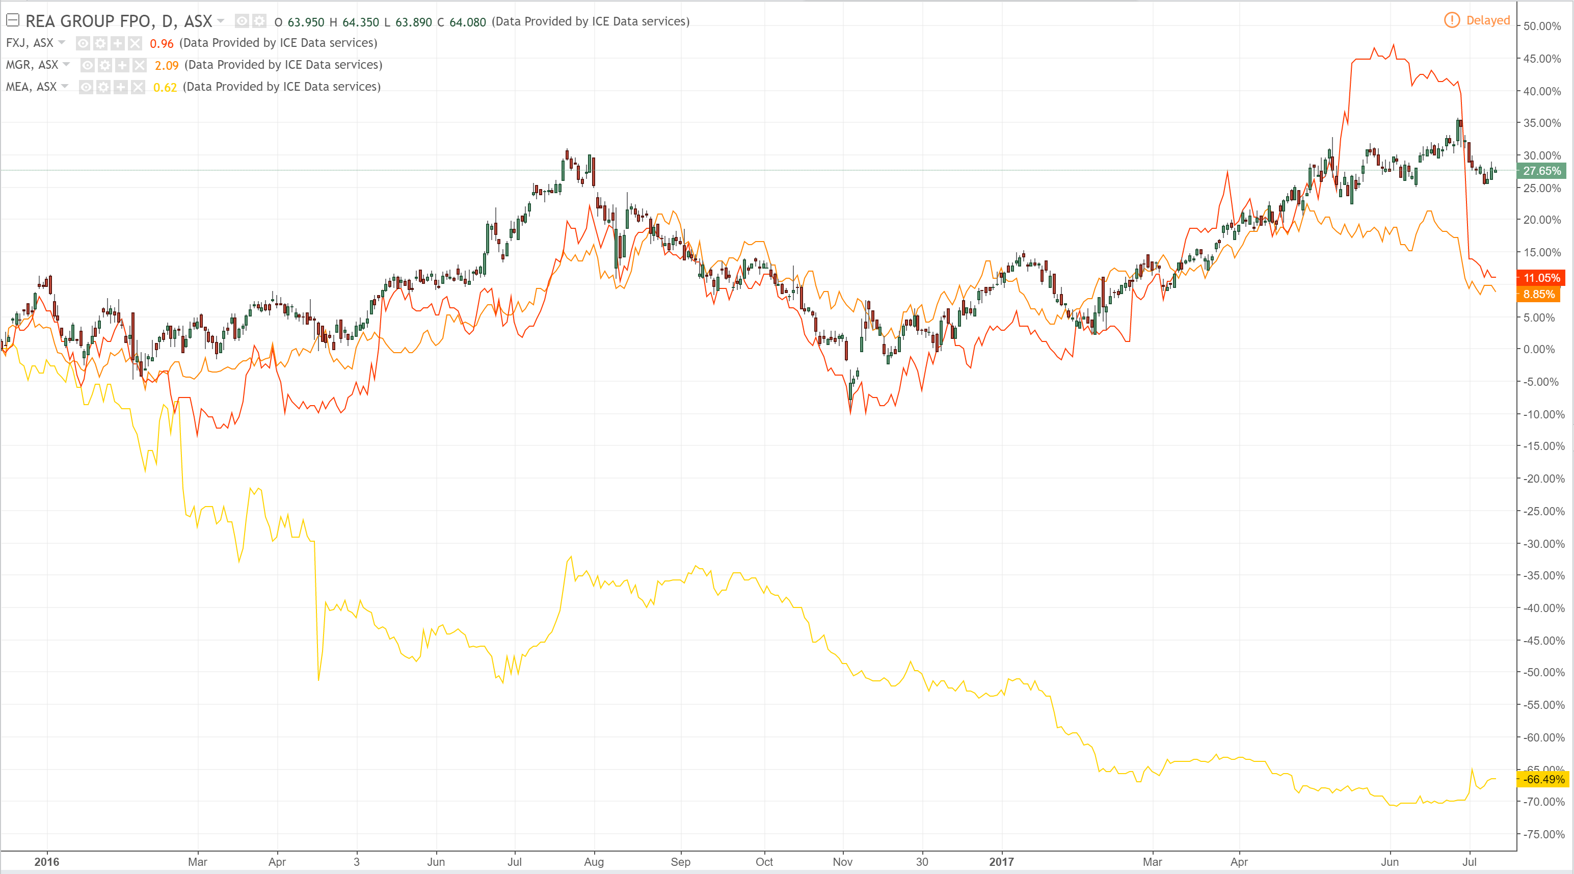Image resolution: width=1574 pixels, height=874 pixels.
Task: Open settings gear for REA GROUP FPO
Action: (x=259, y=21)
